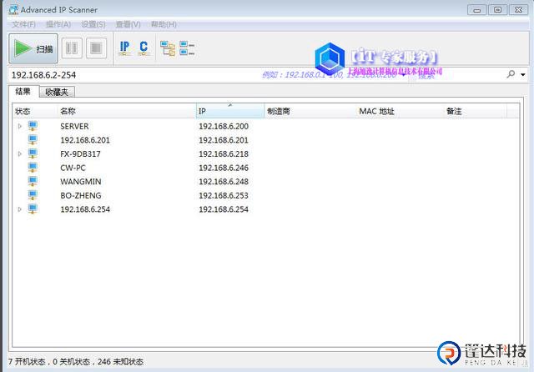Open the 设置(S) menu
The height and width of the screenshot is (372, 534).
tap(93, 24)
